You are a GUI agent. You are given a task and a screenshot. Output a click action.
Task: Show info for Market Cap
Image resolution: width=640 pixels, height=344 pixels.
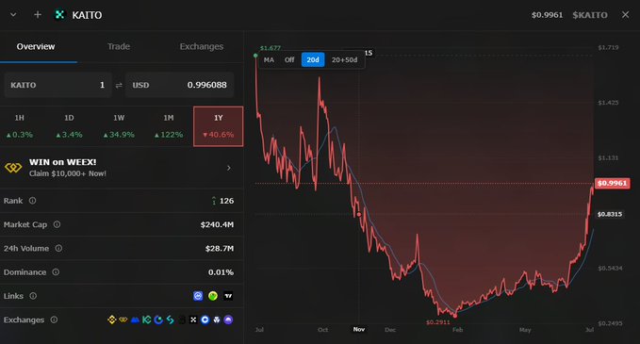(x=57, y=224)
